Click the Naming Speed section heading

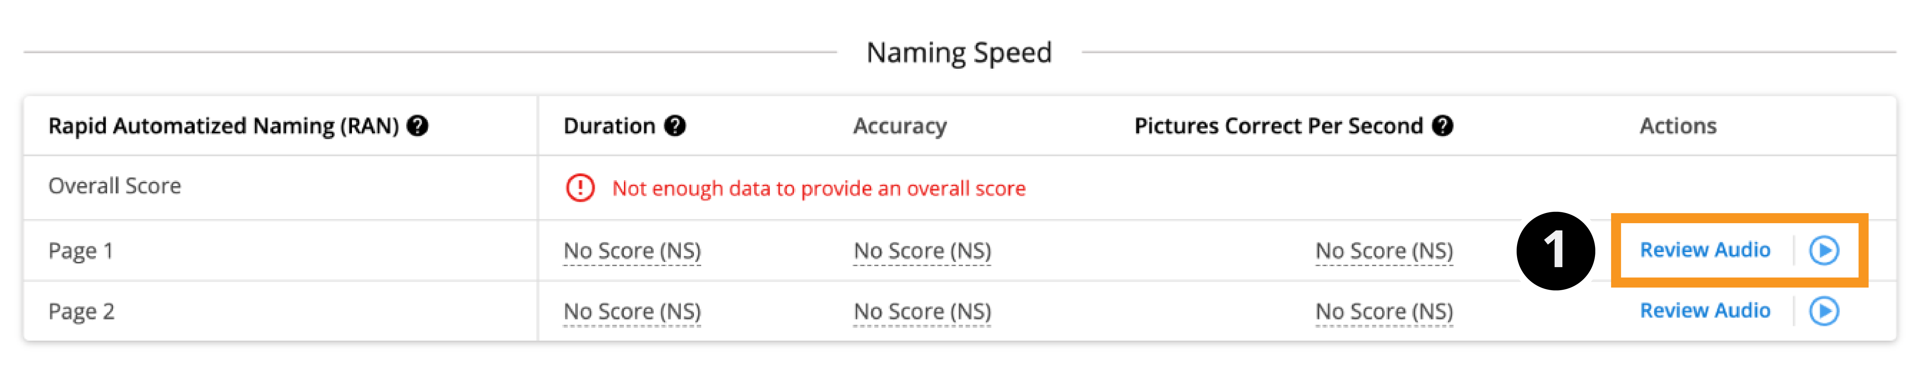[959, 53]
